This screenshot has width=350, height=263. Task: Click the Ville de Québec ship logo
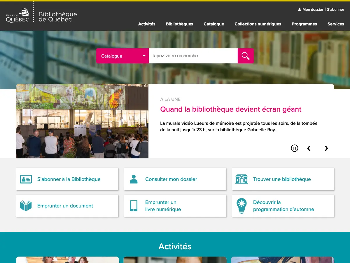(x=17, y=15)
